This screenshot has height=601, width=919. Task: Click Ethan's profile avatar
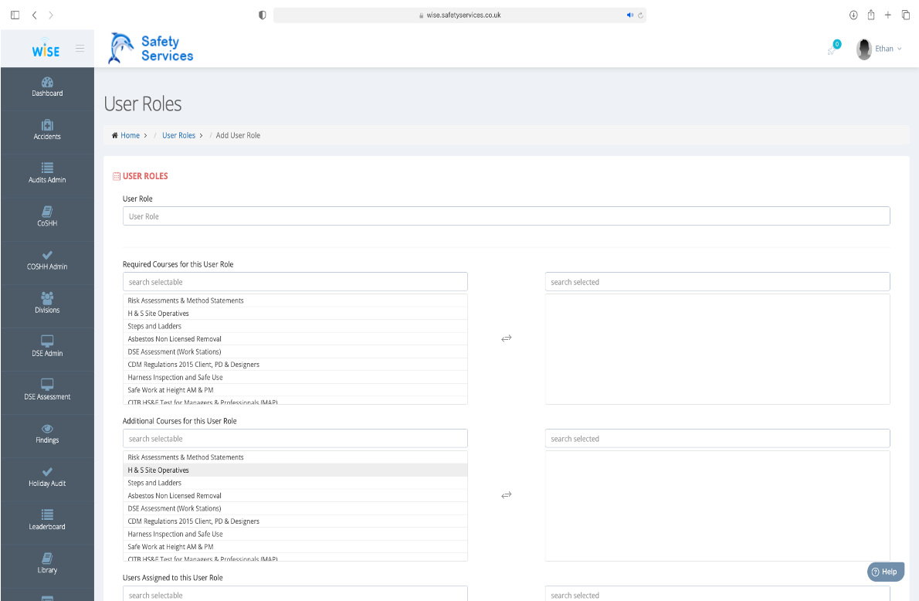tap(864, 49)
